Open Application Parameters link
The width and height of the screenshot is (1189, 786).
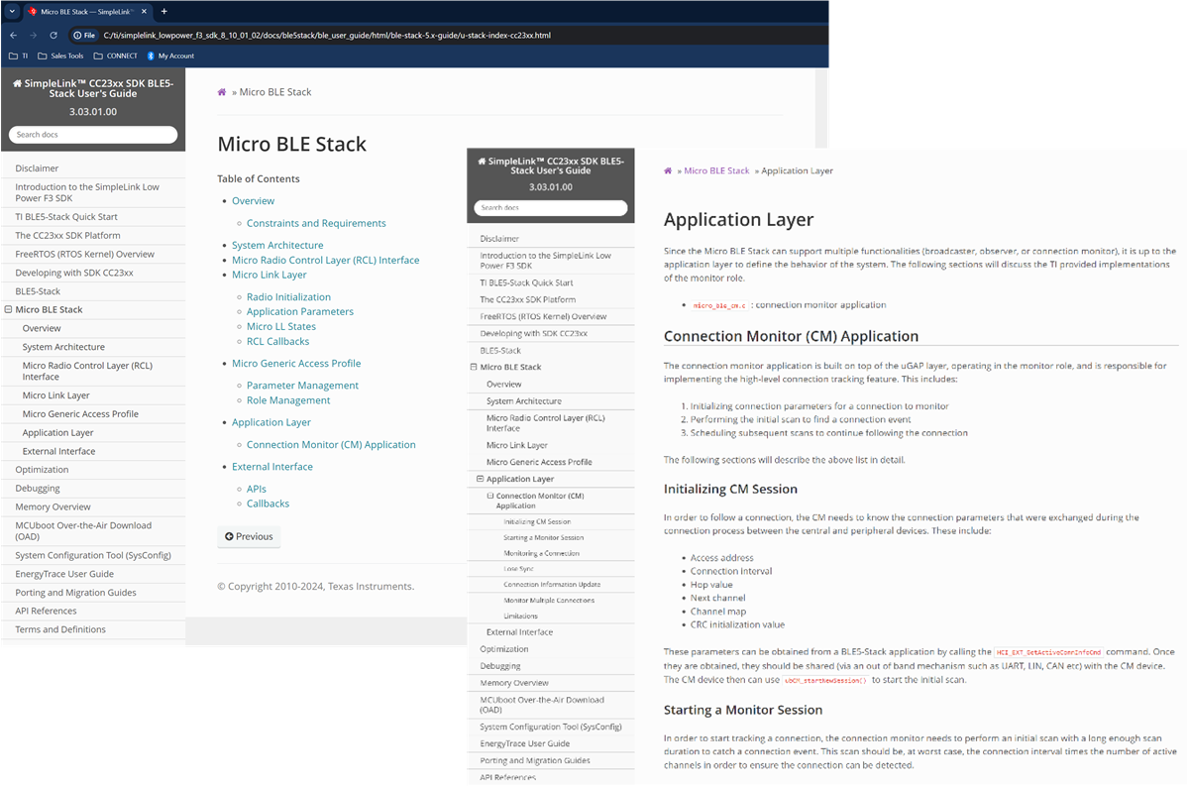[300, 311]
